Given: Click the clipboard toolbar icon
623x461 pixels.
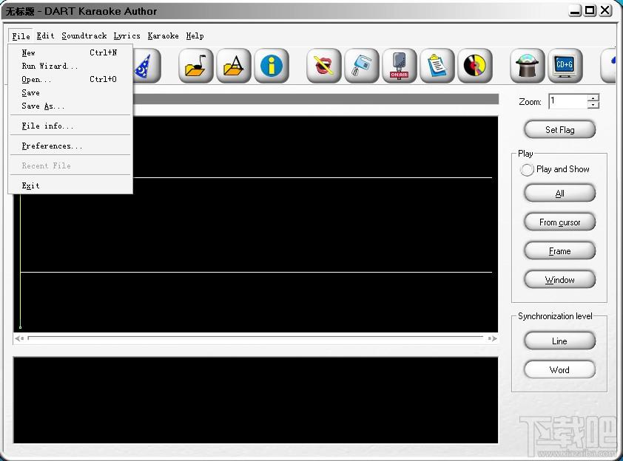Looking at the screenshot, I should point(437,66).
